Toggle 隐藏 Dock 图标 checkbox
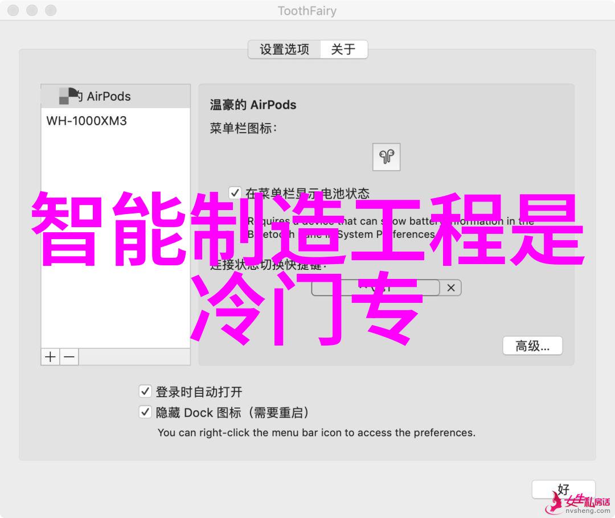 145,412
